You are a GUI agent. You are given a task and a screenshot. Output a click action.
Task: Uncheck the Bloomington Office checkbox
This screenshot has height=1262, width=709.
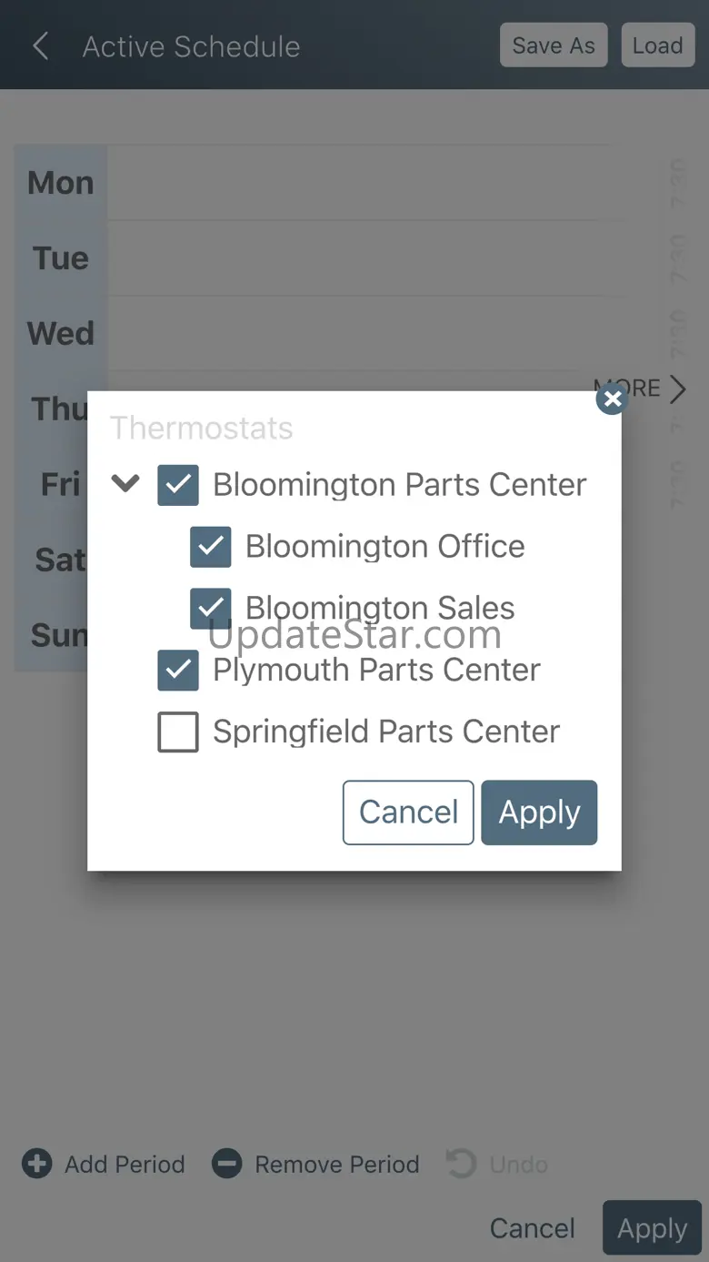(211, 547)
